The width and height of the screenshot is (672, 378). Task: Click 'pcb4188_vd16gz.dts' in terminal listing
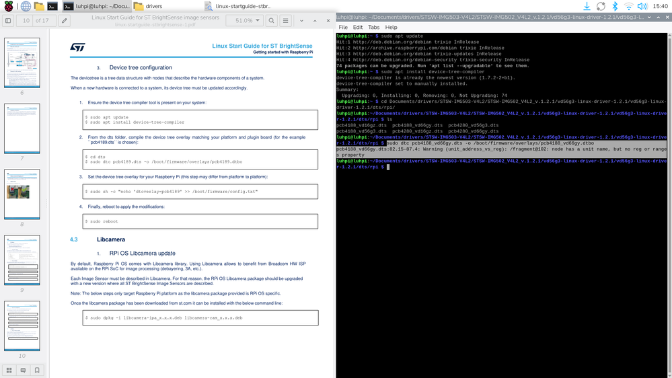point(361,125)
